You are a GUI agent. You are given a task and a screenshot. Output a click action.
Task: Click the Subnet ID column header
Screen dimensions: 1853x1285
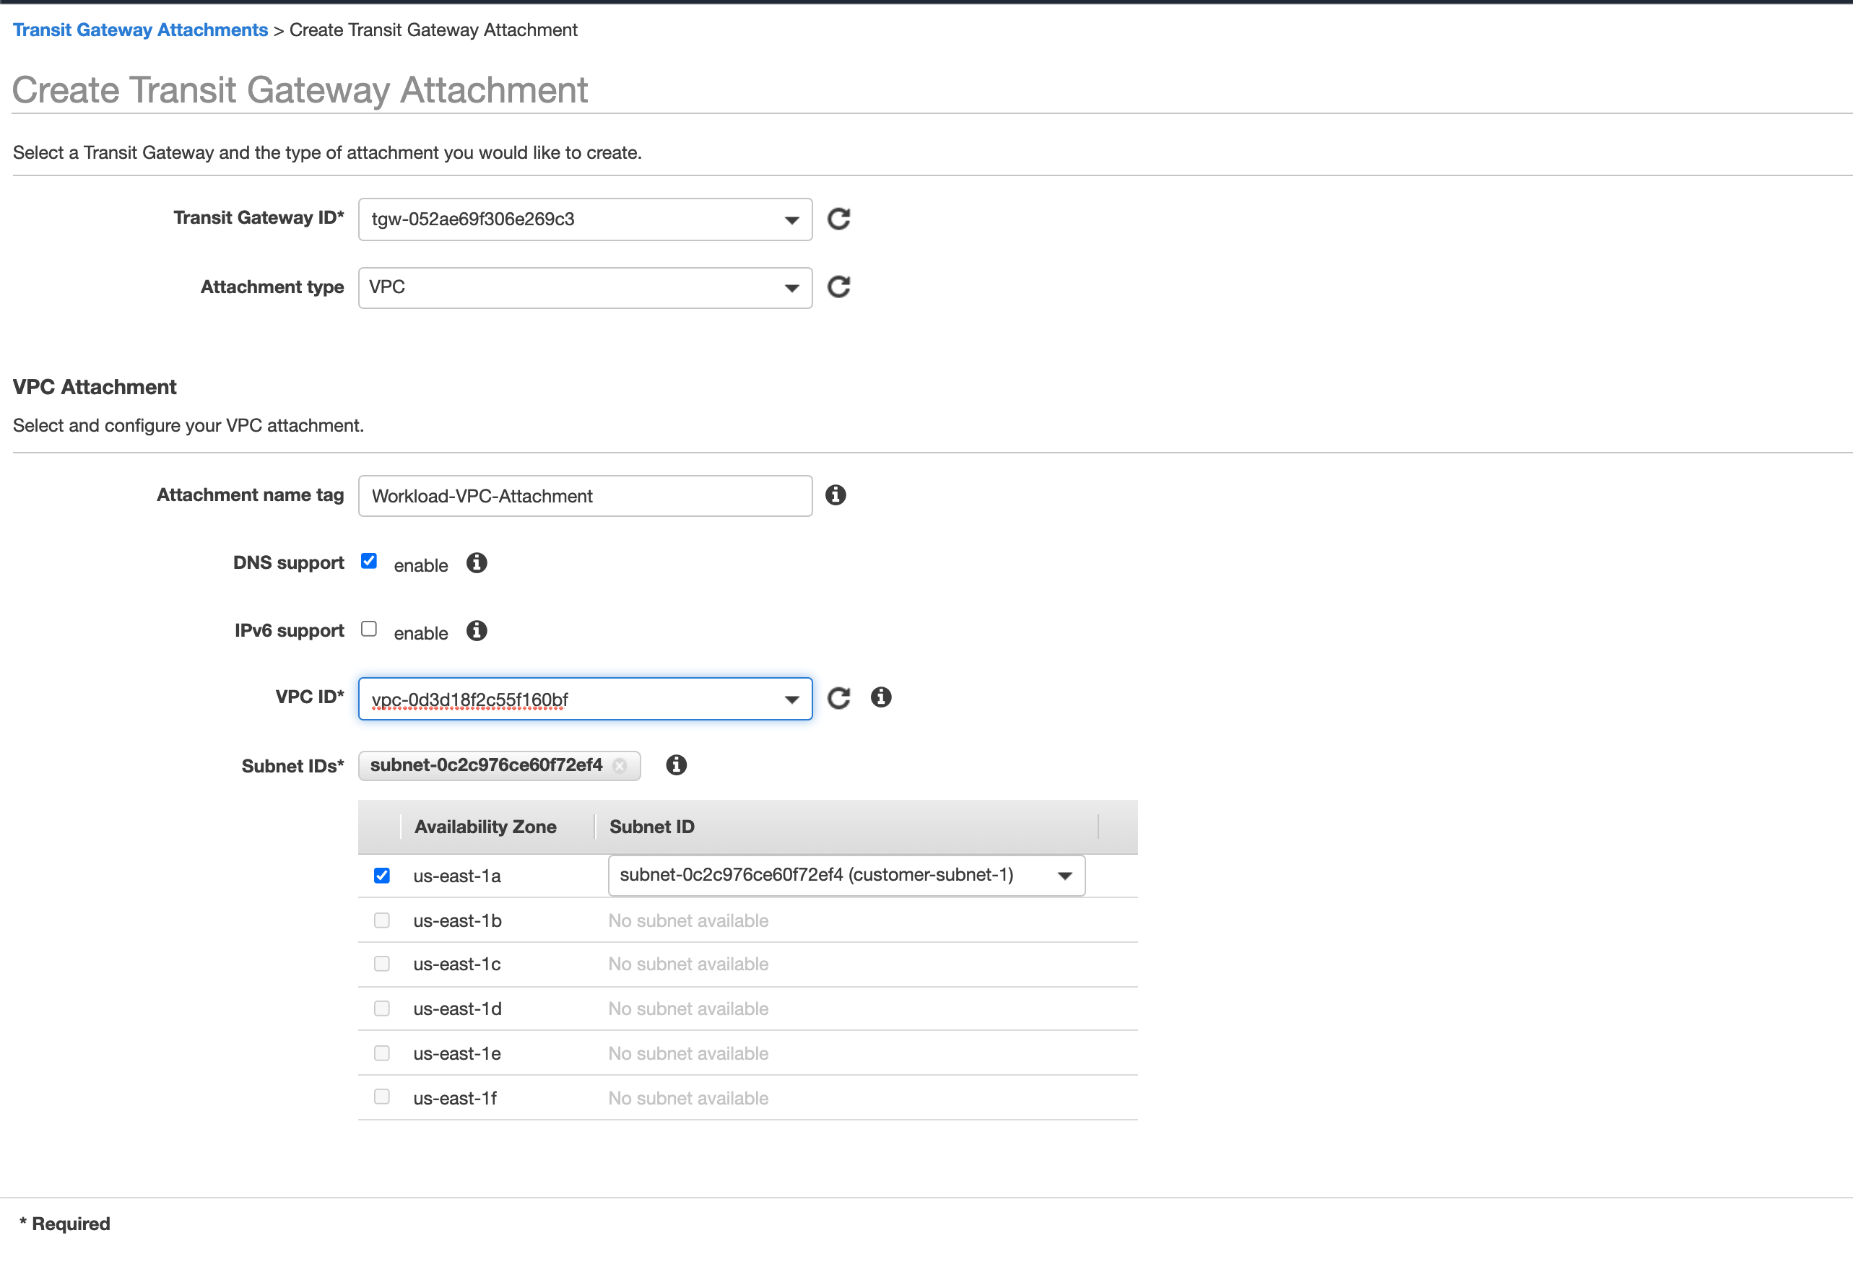pyautogui.click(x=652, y=827)
